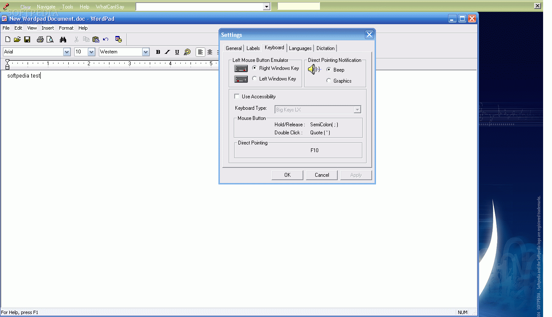
Task: Click Clear in the top bar
Action: 25,7
